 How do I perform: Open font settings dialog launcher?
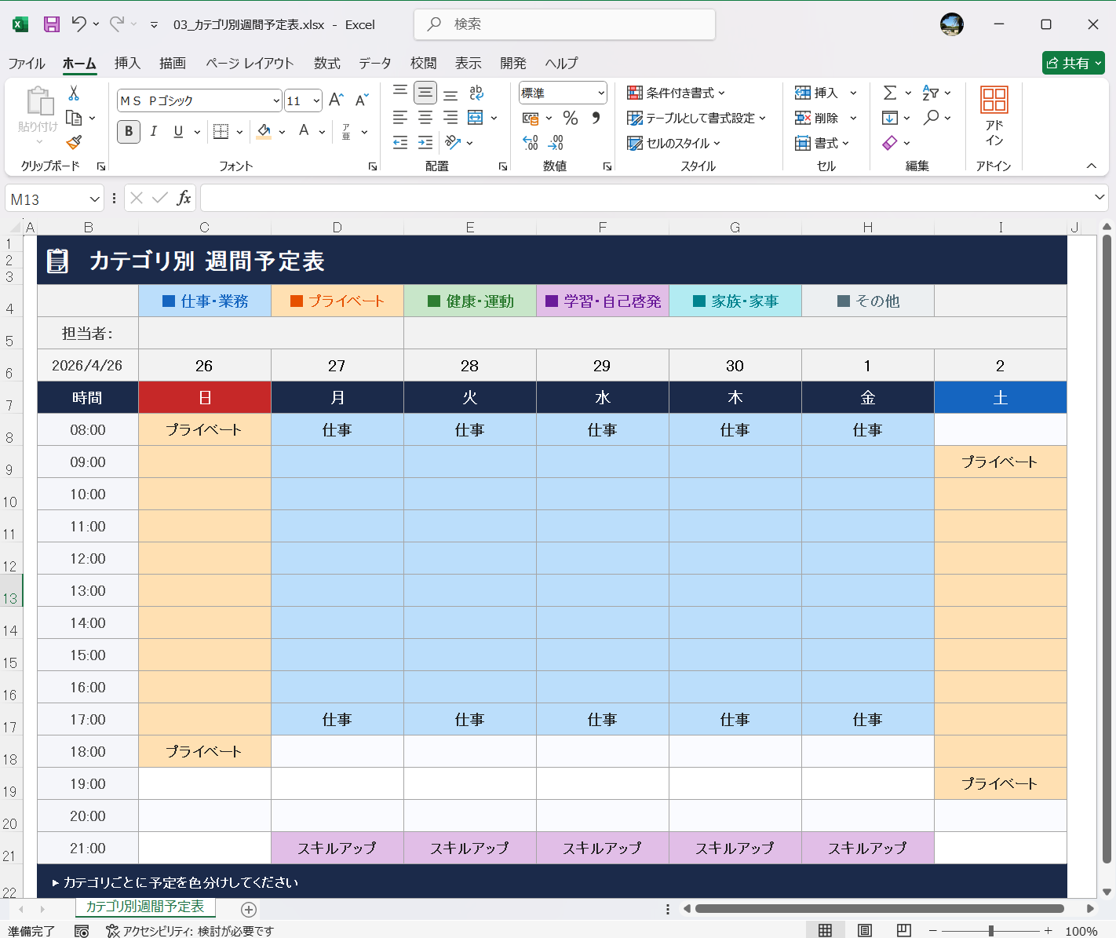click(x=373, y=166)
